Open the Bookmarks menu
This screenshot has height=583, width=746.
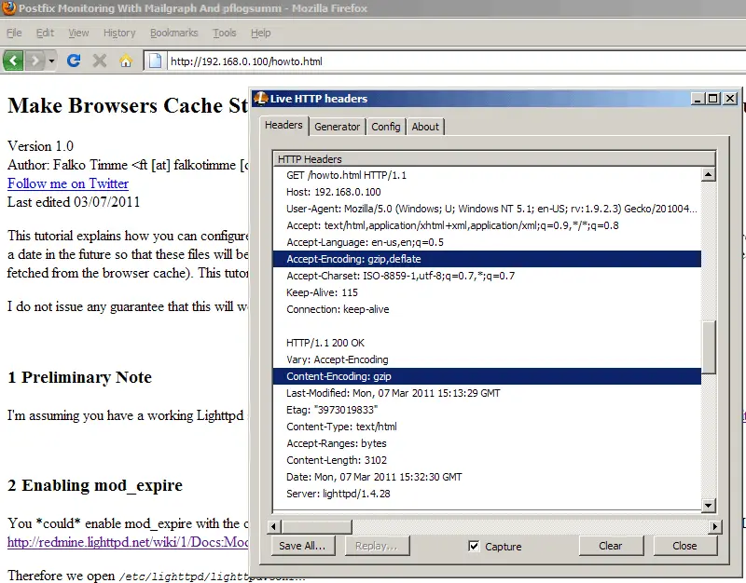point(174,33)
